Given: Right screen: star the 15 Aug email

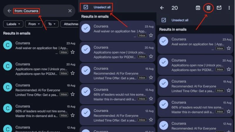Looking at the screenshot, I should coord(229,111).
